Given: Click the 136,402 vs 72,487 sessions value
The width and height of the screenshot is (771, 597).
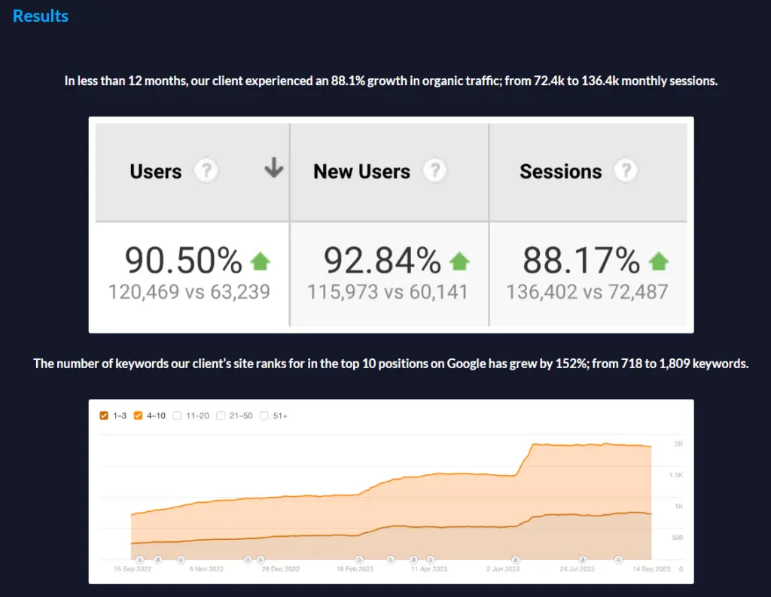Looking at the screenshot, I should [587, 291].
